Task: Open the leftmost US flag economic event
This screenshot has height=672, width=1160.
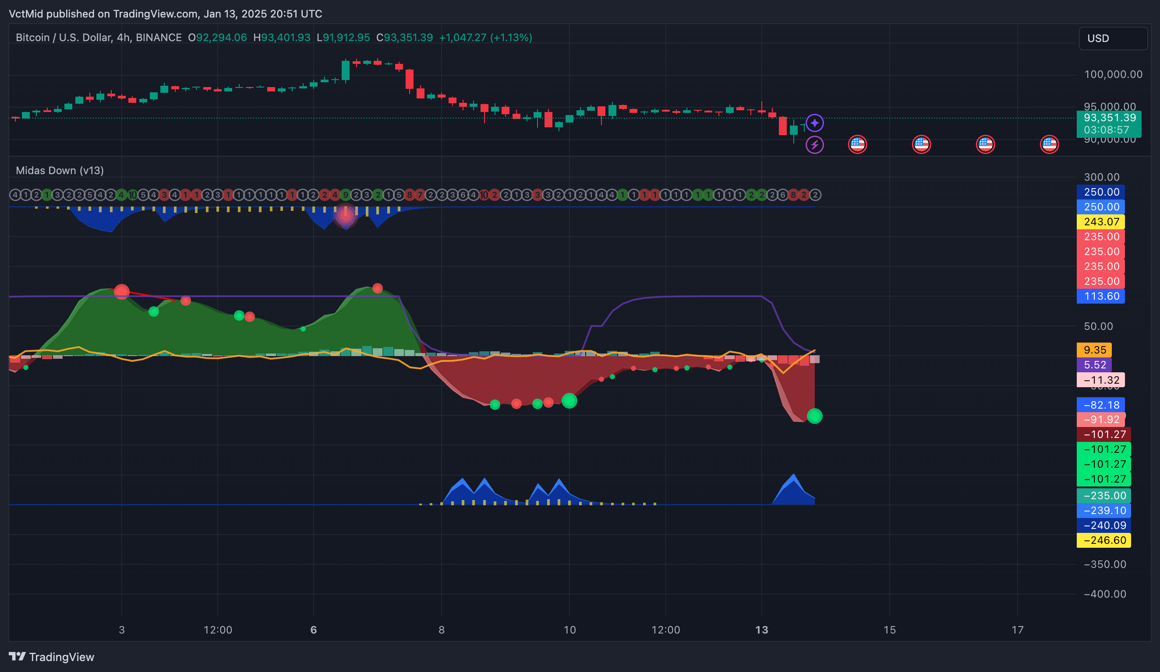Action: pos(857,145)
